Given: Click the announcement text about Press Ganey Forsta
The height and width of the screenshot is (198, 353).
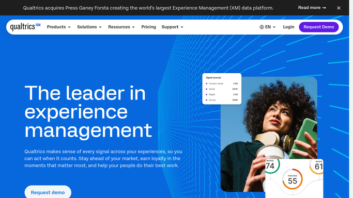Looking at the screenshot, I should (148, 8).
